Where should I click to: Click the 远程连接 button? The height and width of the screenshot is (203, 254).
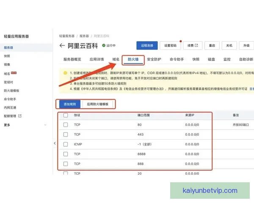click(147, 46)
